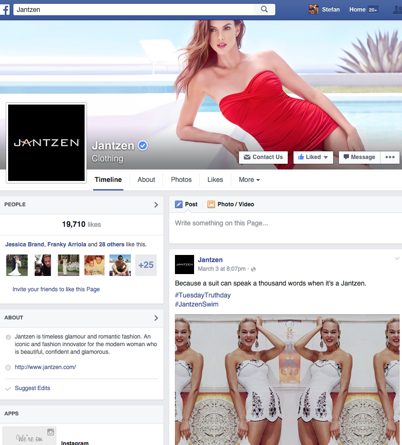Open the three-dots more actions button
Screen dimensions: 402x445
coord(390,157)
